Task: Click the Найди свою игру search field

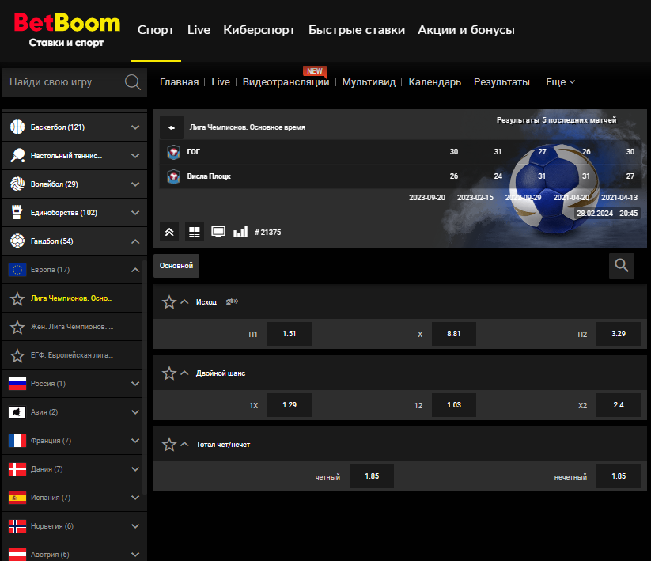Action: 74,82
